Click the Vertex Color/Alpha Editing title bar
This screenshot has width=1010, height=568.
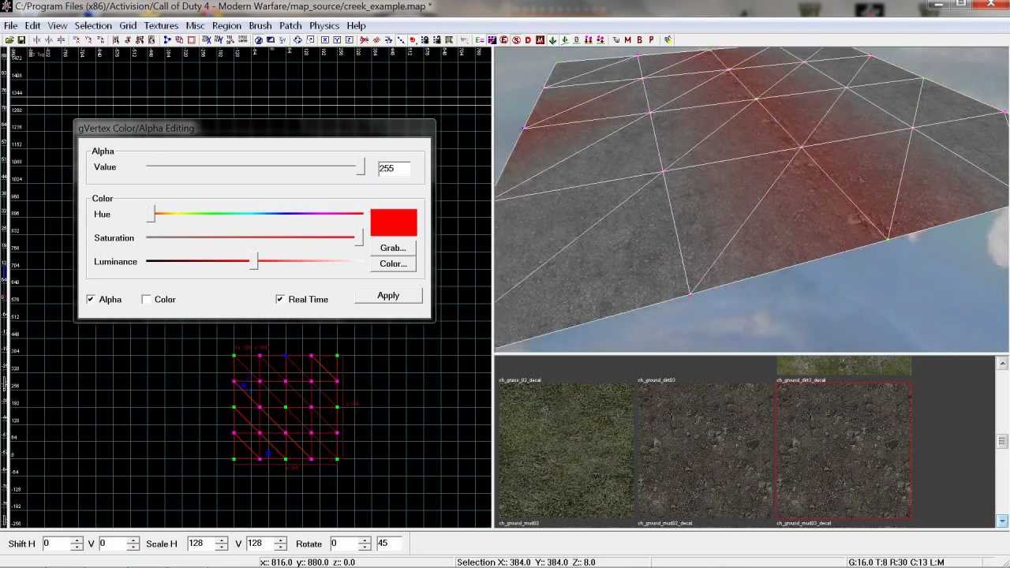click(254, 128)
